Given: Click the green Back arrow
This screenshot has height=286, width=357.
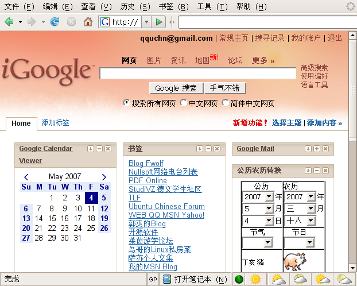Looking at the screenshot, I should click(x=9, y=22).
